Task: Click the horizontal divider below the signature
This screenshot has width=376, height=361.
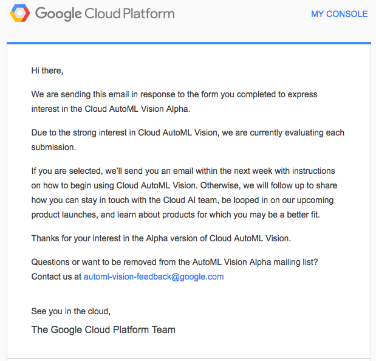Action: point(188,352)
